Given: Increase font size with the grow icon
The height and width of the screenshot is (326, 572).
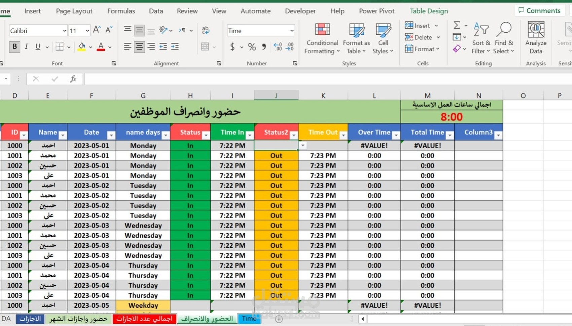Looking at the screenshot, I should [97, 30].
